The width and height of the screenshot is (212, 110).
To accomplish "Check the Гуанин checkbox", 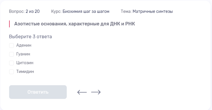I will pos(11,54).
